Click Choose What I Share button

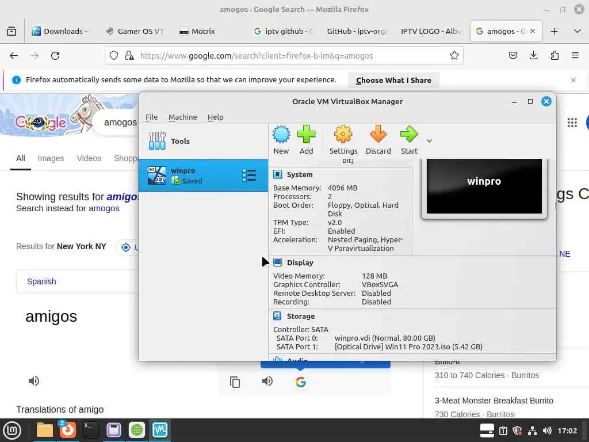393,80
